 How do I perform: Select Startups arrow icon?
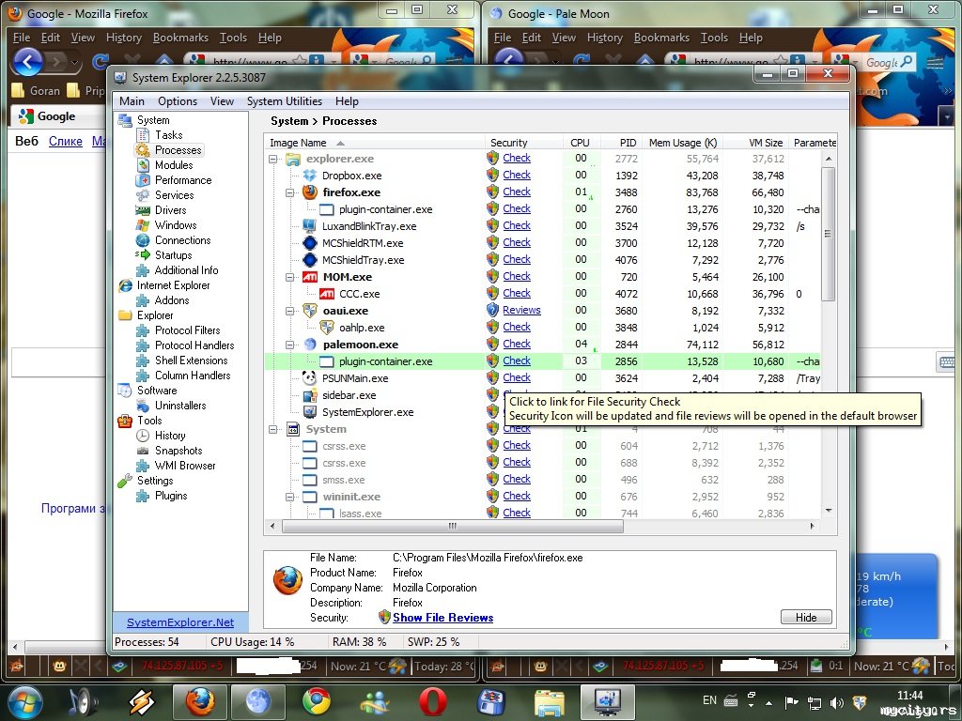pyautogui.click(x=143, y=255)
